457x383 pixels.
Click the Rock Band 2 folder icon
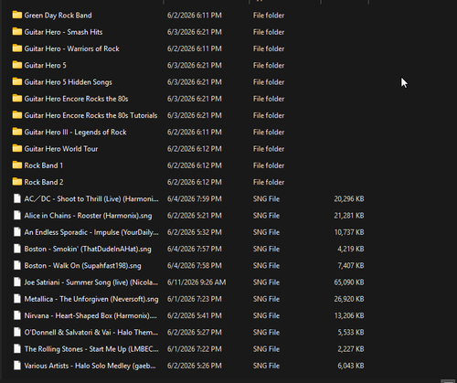click(x=17, y=182)
